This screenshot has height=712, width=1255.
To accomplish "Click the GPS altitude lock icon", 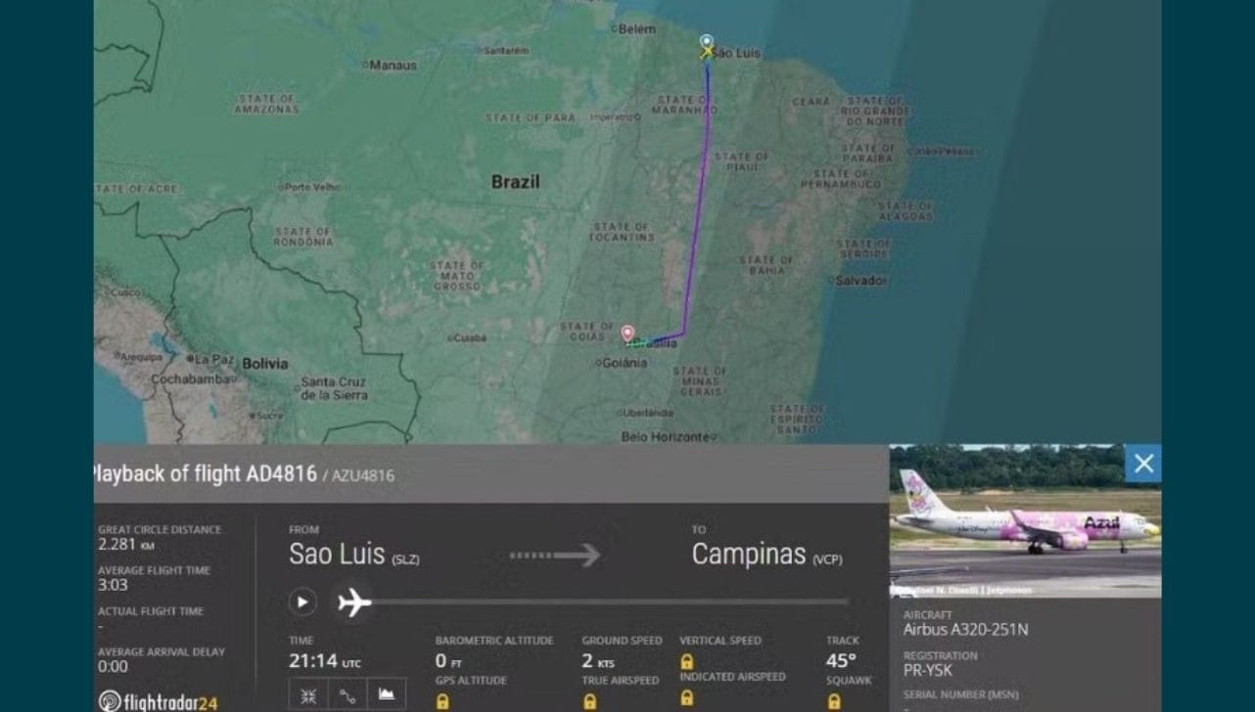I will (442, 700).
